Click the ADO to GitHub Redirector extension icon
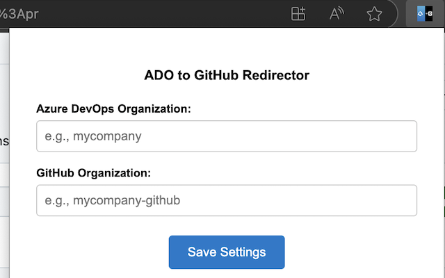445x278 pixels. tap(424, 14)
